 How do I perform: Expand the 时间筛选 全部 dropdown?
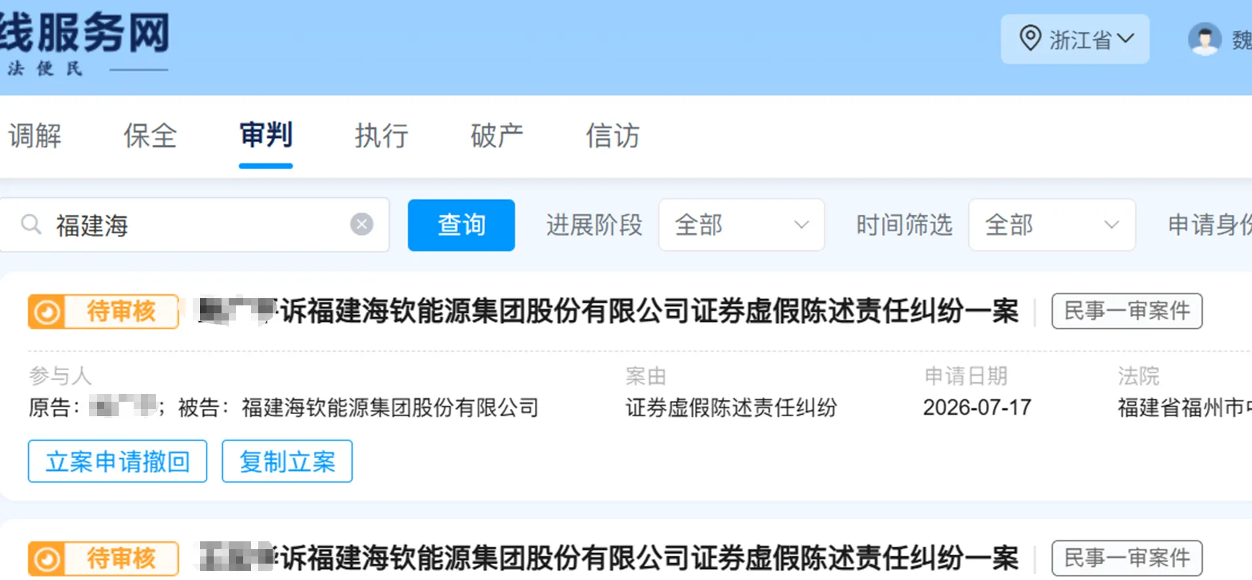(1051, 225)
